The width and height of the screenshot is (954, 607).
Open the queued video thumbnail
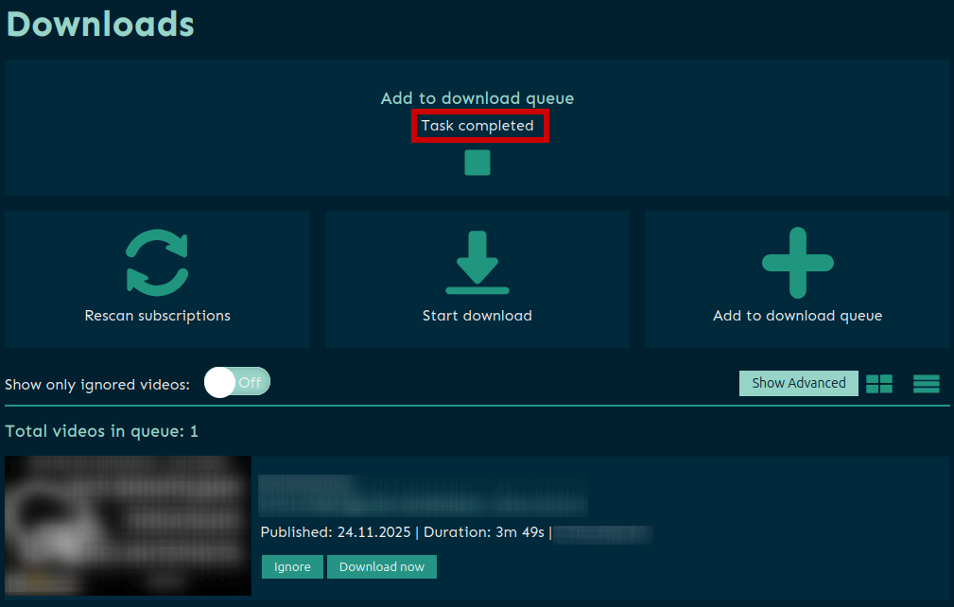coord(128,526)
